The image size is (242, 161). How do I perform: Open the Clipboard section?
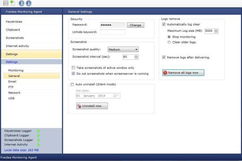point(31,30)
